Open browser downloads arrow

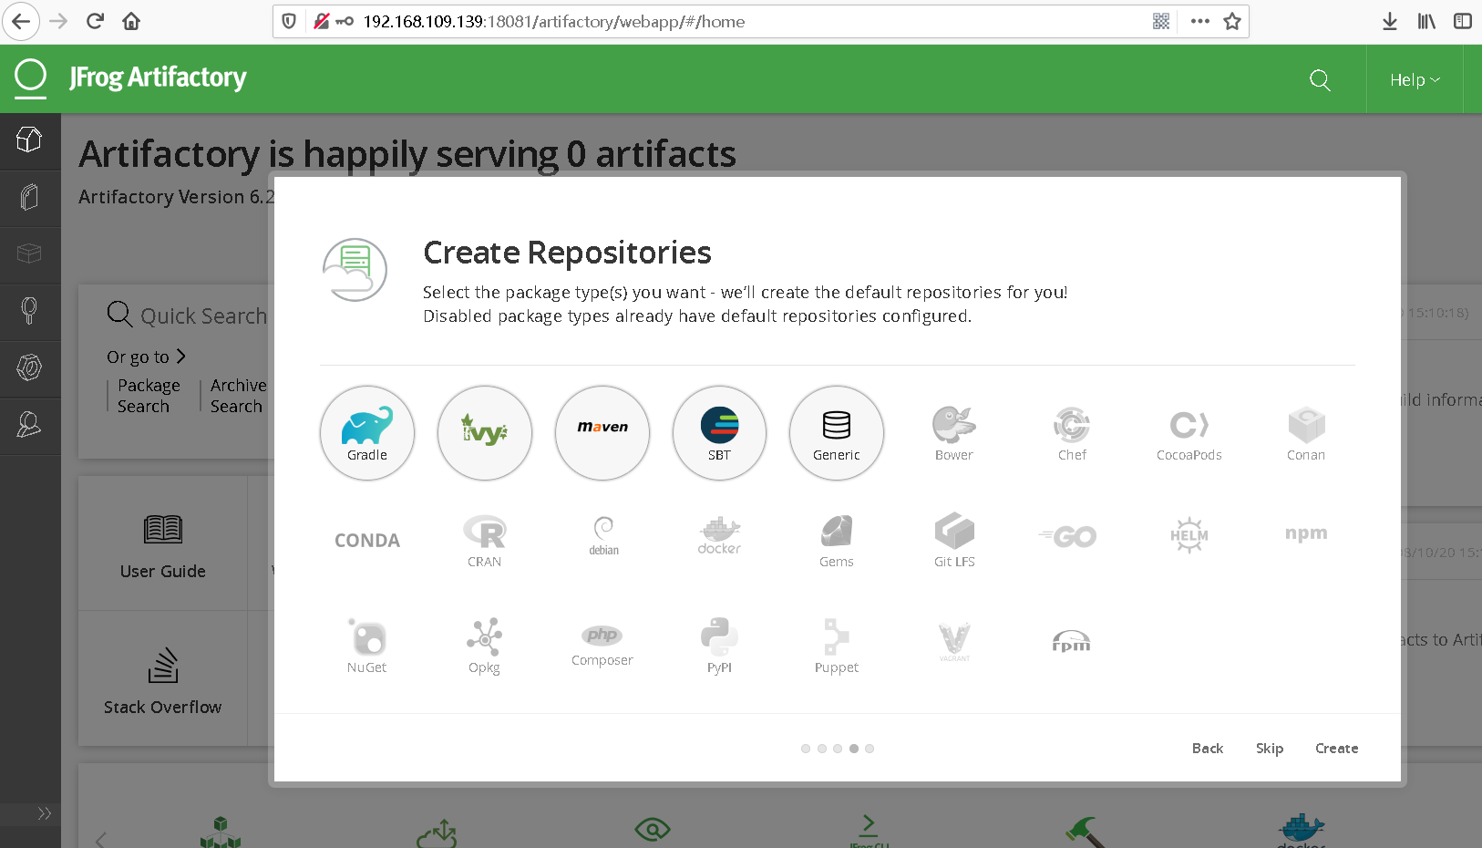click(x=1389, y=21)
